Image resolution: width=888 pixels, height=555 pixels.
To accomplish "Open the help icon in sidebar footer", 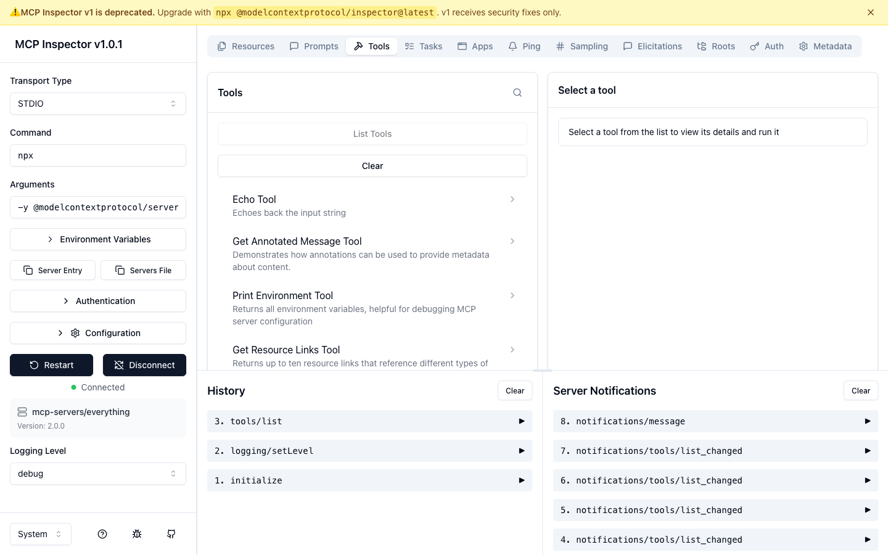I will [102, 534].
